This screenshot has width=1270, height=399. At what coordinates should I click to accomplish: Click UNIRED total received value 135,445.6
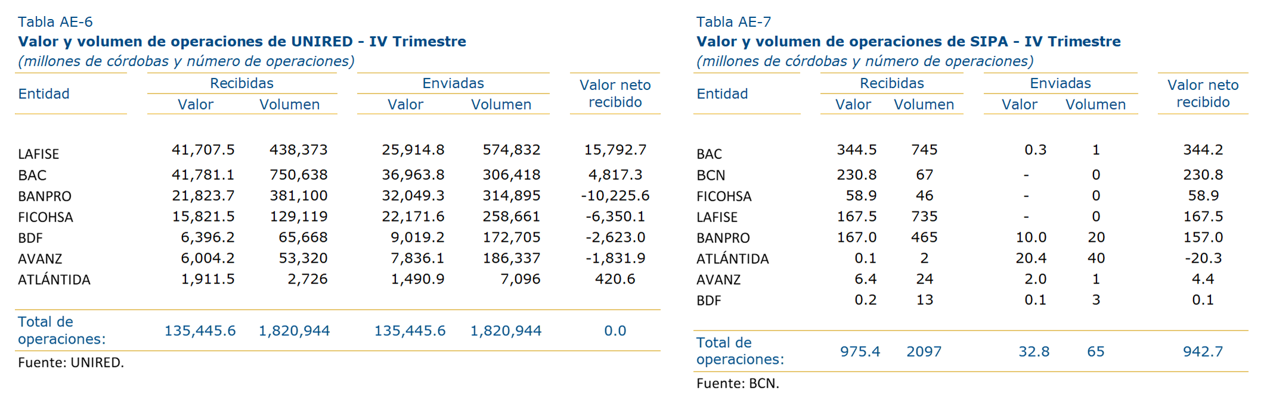(200, 331)
